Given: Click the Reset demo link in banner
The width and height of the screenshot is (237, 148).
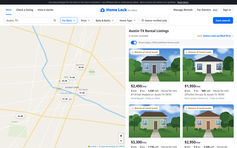Looking at the screenshot, I should pos(183,2).
